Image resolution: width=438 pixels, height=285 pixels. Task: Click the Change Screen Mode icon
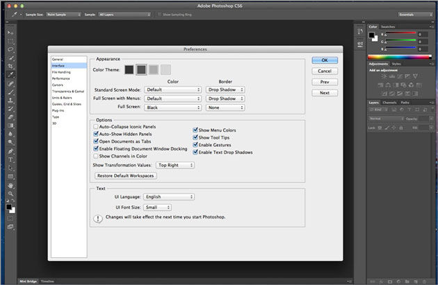(x=10, y=227)
